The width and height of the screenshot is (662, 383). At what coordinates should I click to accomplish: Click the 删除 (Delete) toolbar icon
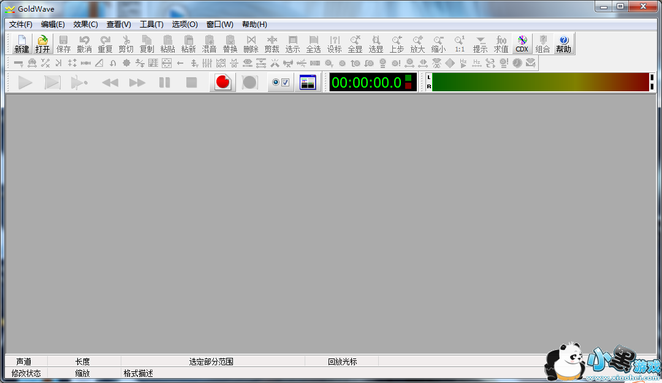pos(251,44)
